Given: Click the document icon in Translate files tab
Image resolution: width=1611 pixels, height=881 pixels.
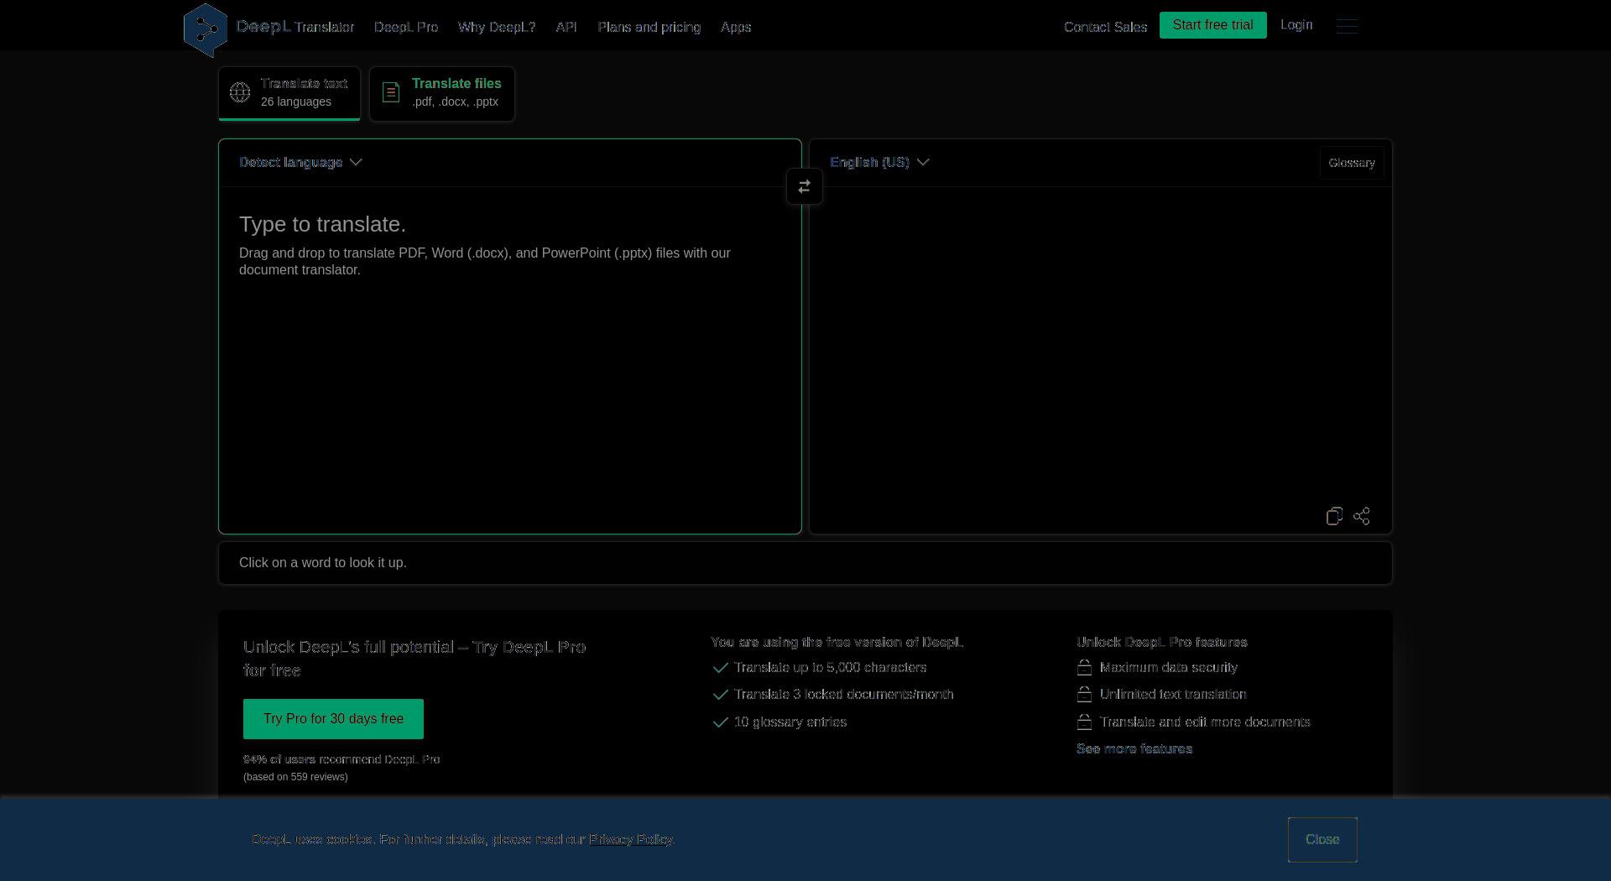Looking at the screenshot, I should [x=391, y=92].
